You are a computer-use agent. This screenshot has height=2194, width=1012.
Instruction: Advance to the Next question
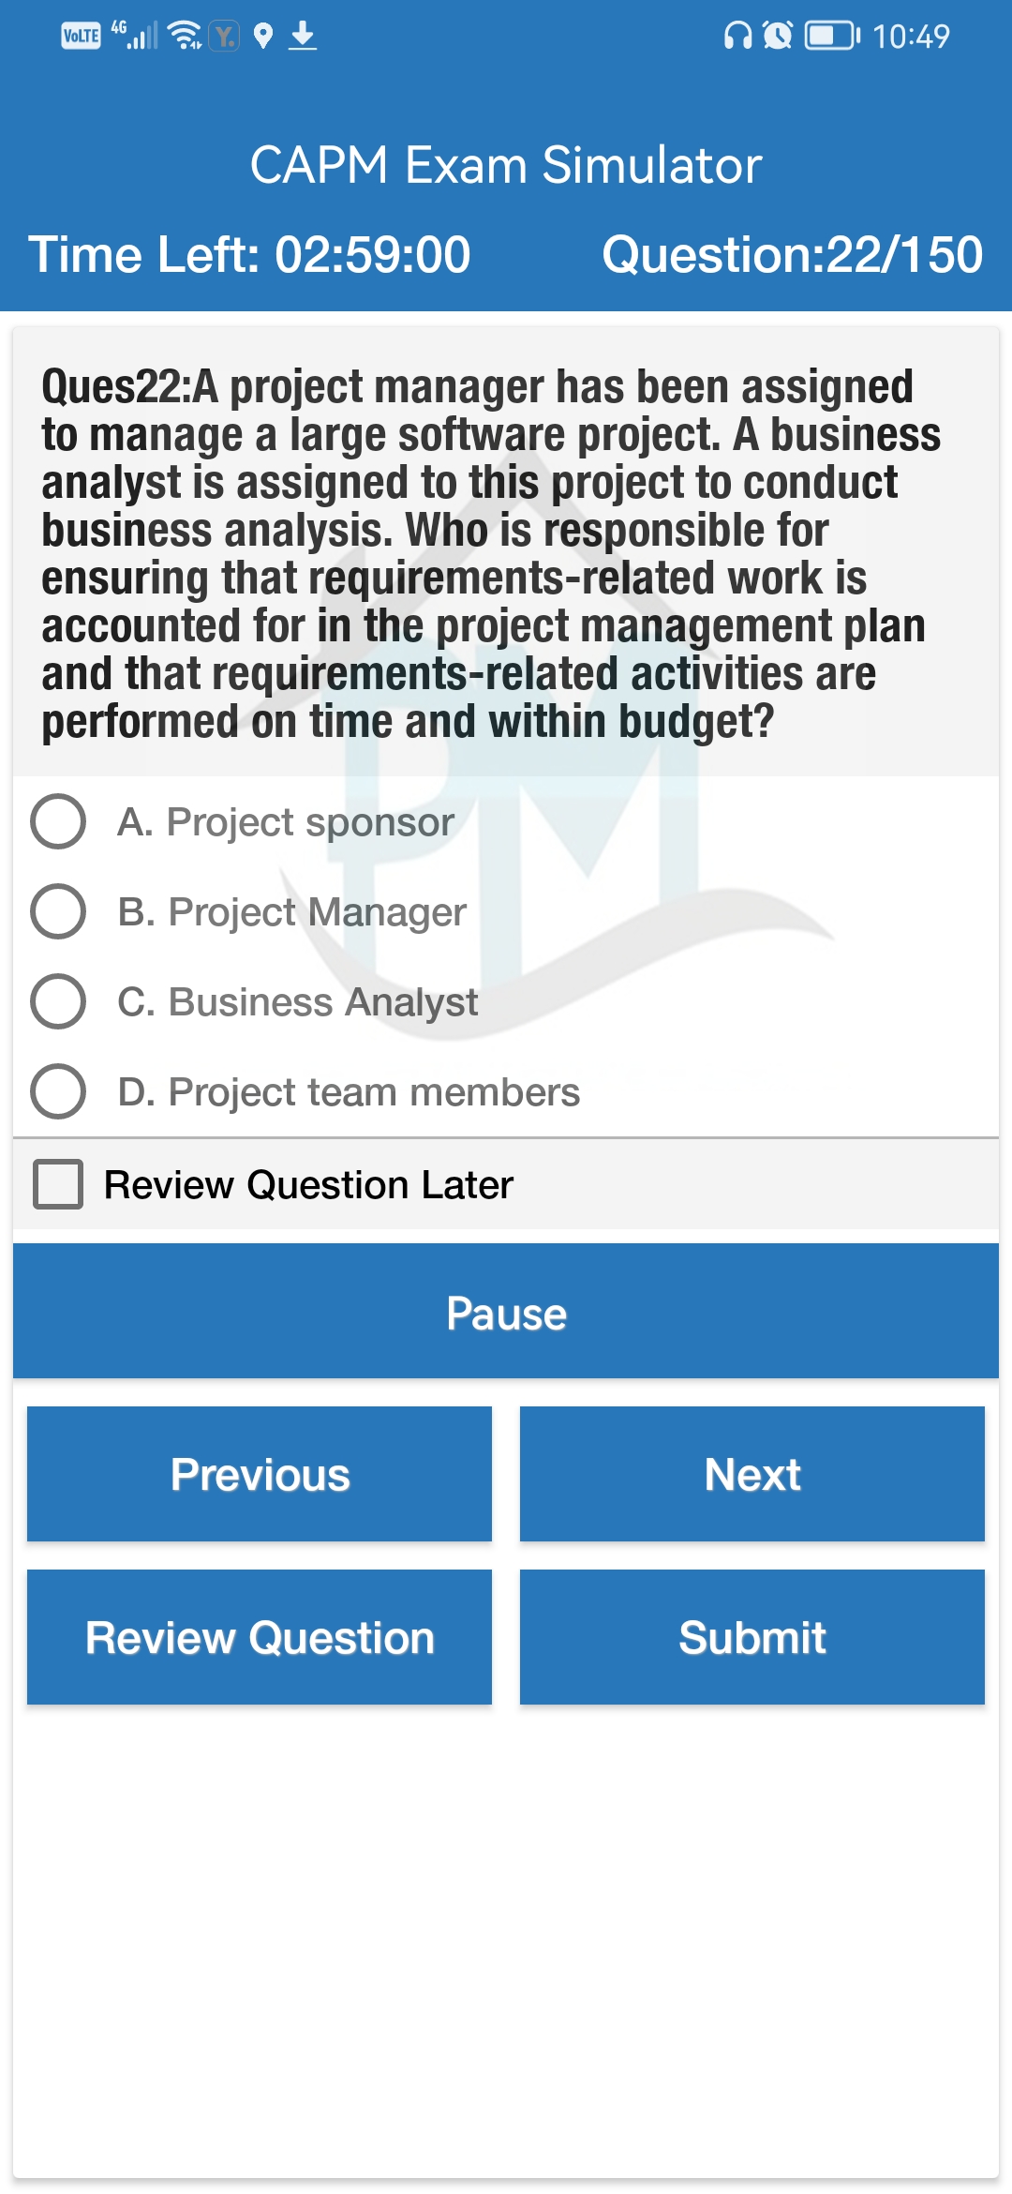(752, 1474)
